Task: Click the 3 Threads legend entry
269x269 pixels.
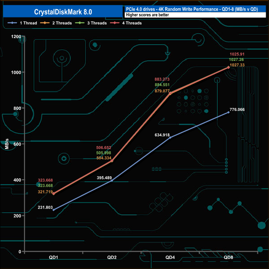Action: (91, 23)
